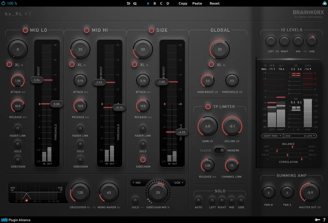Click the Reset button
Screen dimensions: 328x223
215,4
